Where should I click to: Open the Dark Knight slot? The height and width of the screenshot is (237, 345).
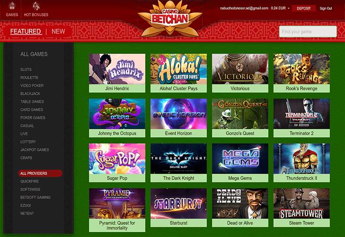click(x=179, y=159)
